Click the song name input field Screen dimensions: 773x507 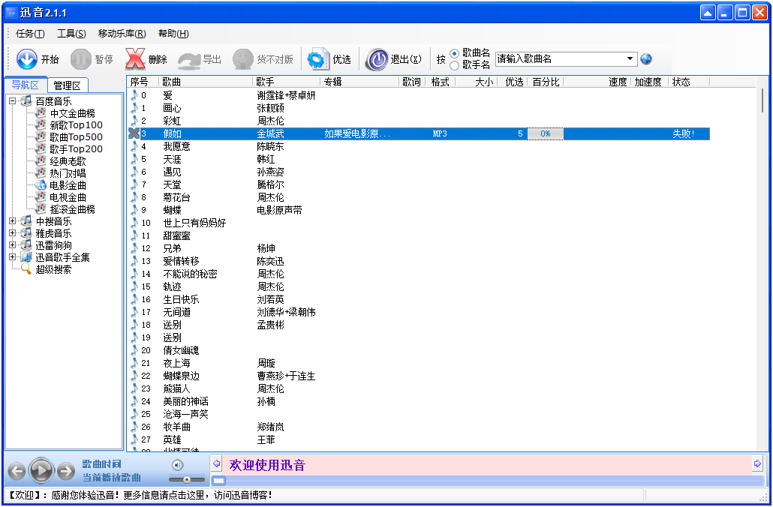(x=560, y=58)
